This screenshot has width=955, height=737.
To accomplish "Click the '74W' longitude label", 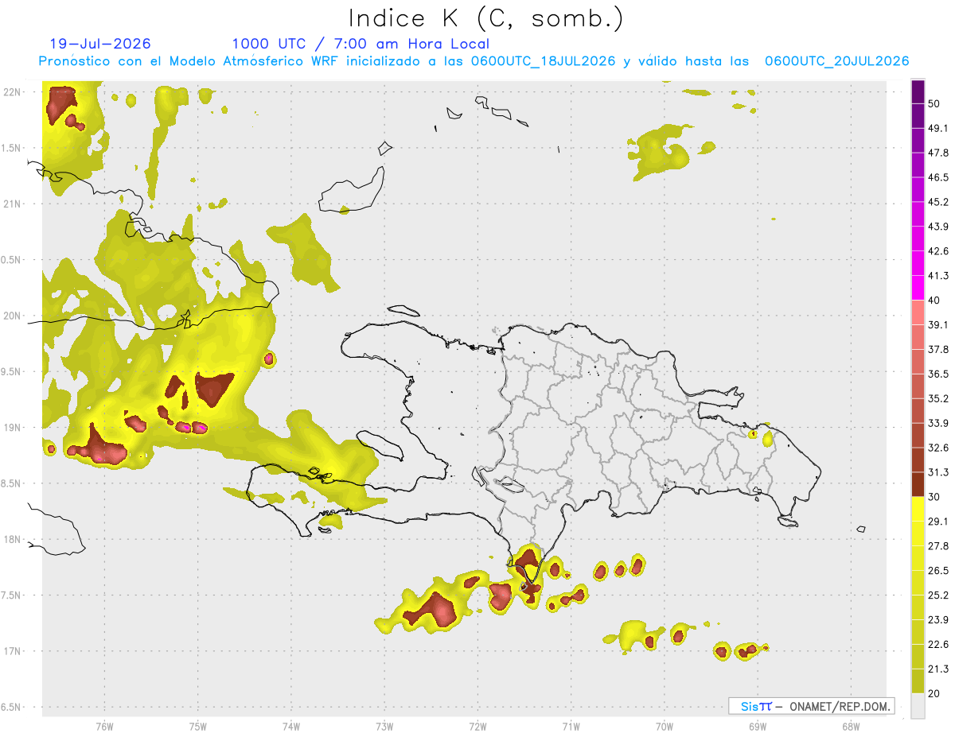I will point(290,727).
